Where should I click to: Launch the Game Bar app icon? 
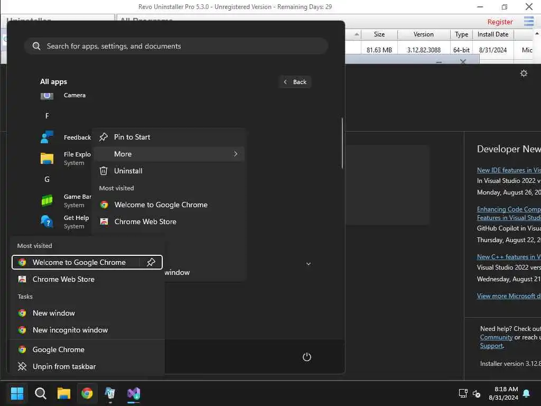[x=47, y=200]
